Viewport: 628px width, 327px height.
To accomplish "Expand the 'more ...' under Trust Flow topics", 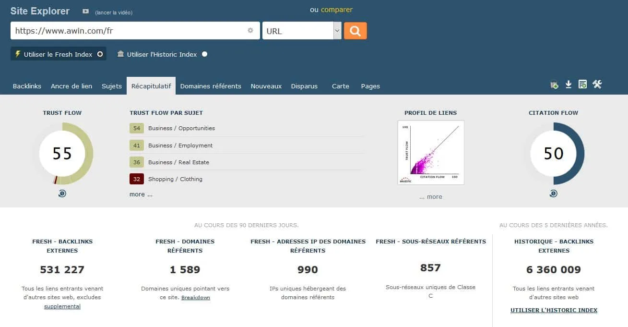I will click(x=141, y=194).
